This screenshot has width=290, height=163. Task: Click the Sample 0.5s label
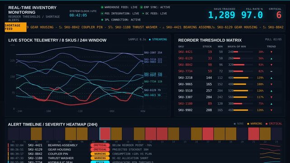[x=137, y=39]
